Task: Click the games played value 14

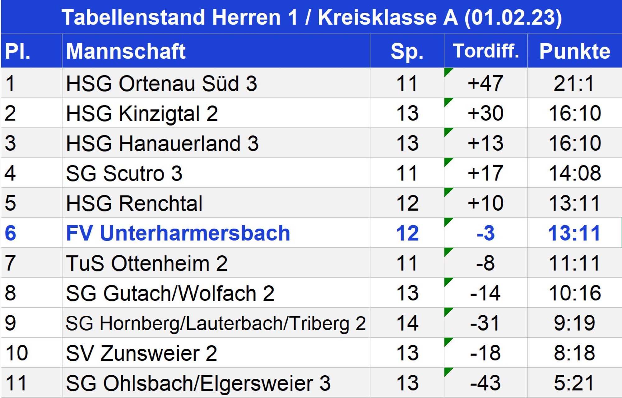Action: (x=407, y=323)
